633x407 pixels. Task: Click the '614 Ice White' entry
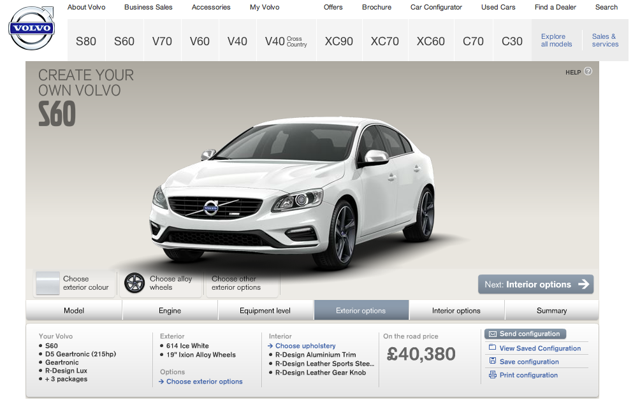[187, 346]
